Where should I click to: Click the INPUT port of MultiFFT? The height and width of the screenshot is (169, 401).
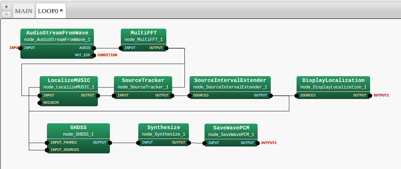click(122, 48)
